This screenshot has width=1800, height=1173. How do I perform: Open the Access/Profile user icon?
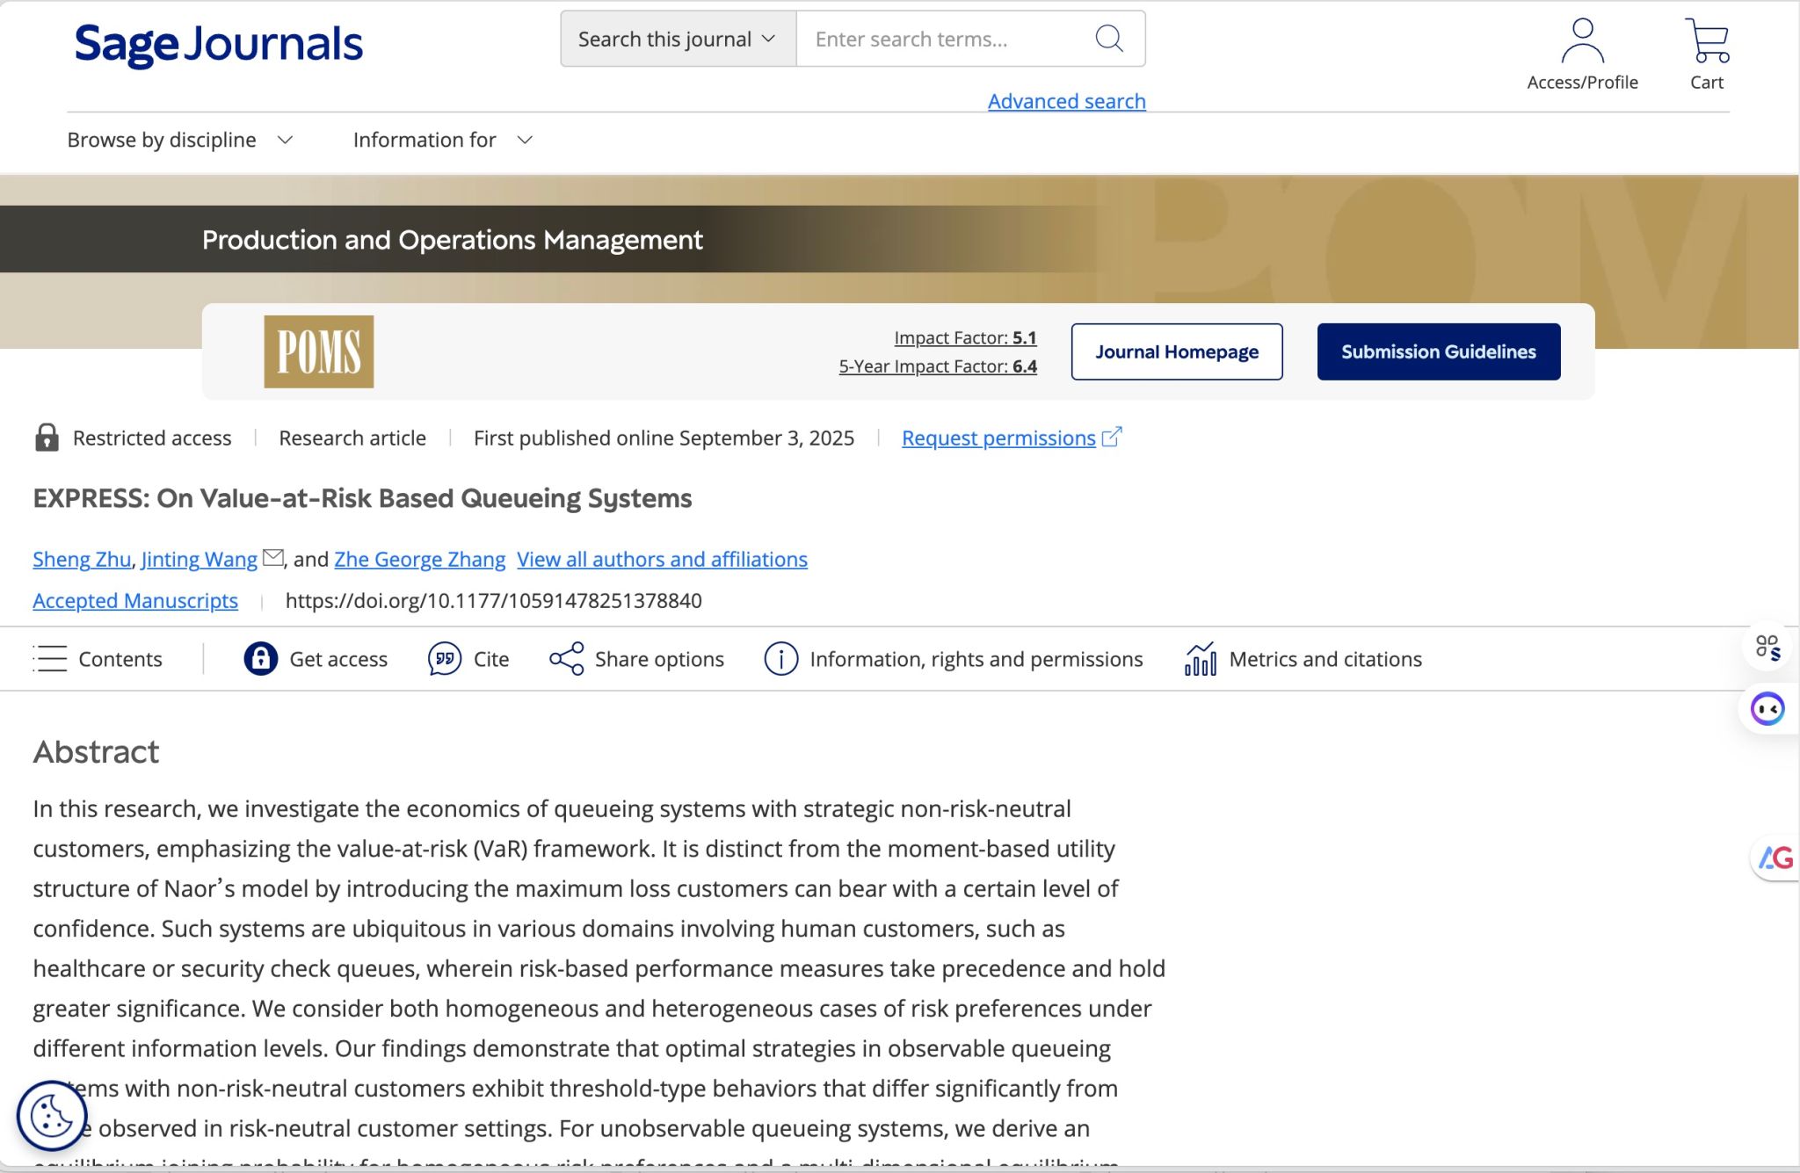tap(1582, 41)
